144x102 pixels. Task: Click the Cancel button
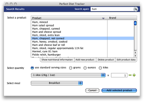tap(92, 90)
